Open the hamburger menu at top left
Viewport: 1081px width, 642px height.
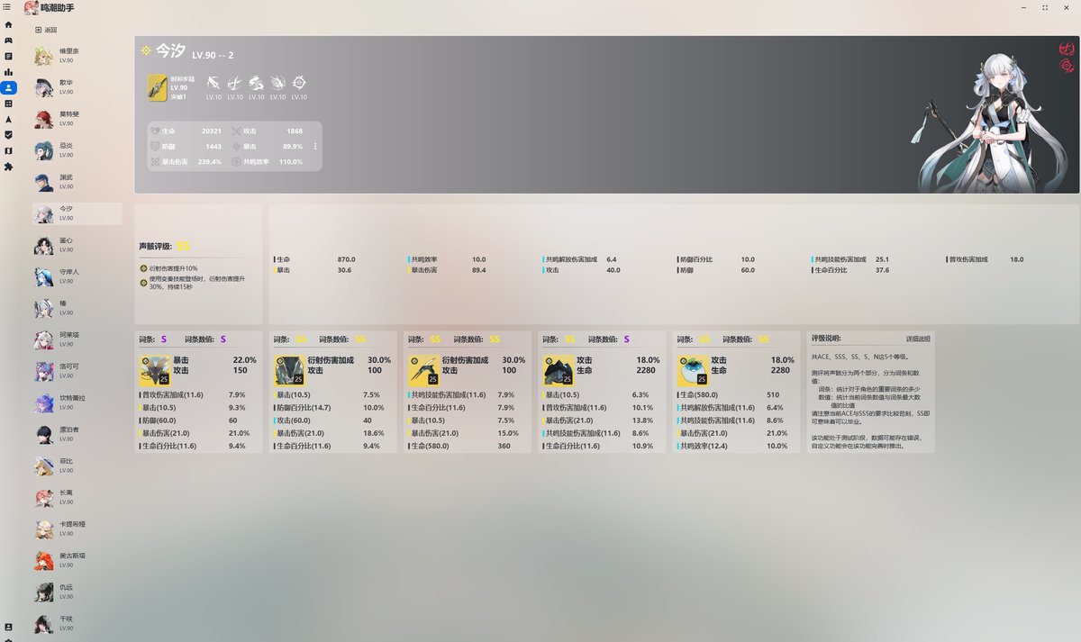[x=7, y=7]
